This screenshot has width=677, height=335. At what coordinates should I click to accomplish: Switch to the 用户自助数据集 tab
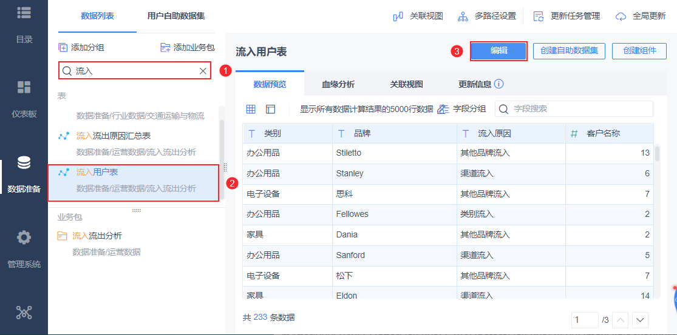tap(176, 16)
